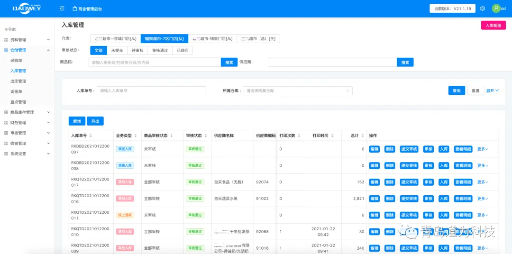The image size is (512, 254).
Task: Select 审核通过 audit status filter
Action: pyautogui.click(x=160, y=50)
